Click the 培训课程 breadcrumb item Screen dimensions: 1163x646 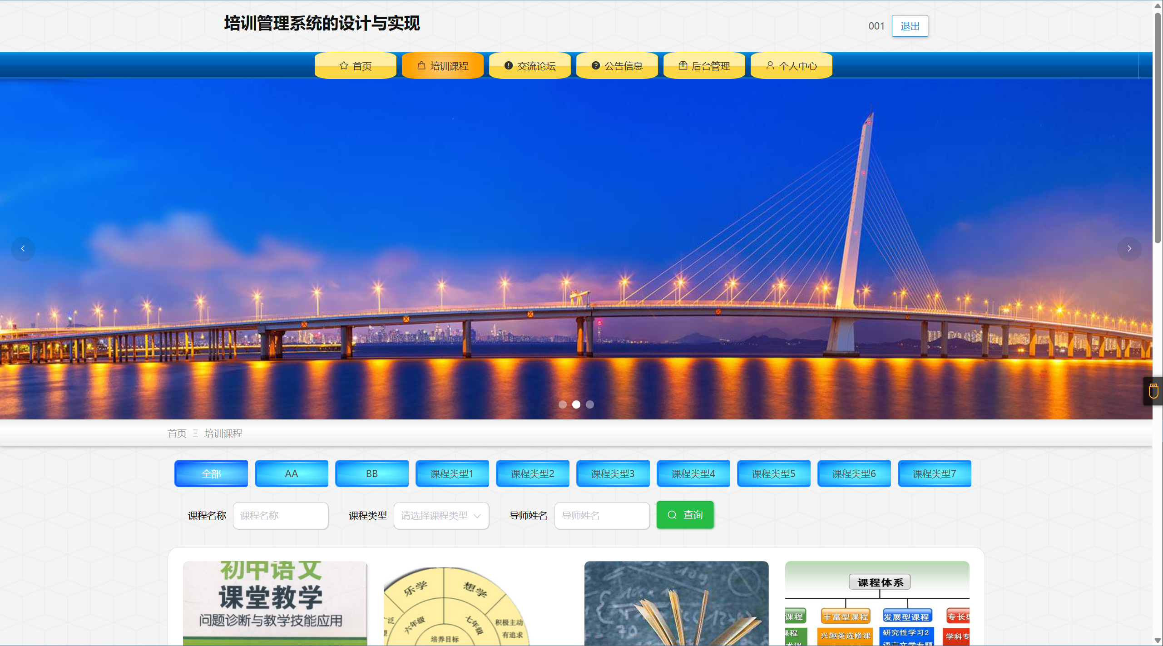pyautogui.click(x=223, y=434)
